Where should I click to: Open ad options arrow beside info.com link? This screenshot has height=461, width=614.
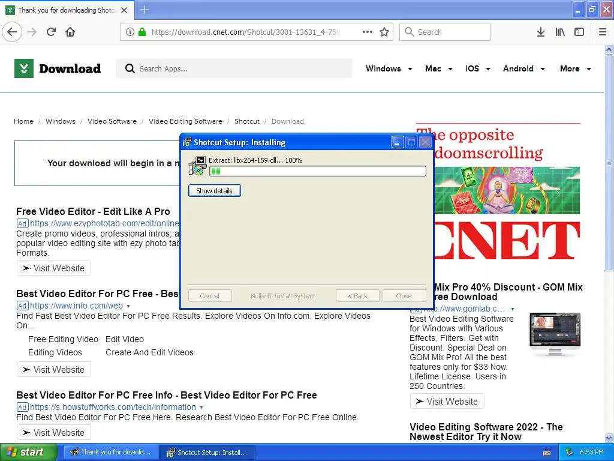(128, 306)
